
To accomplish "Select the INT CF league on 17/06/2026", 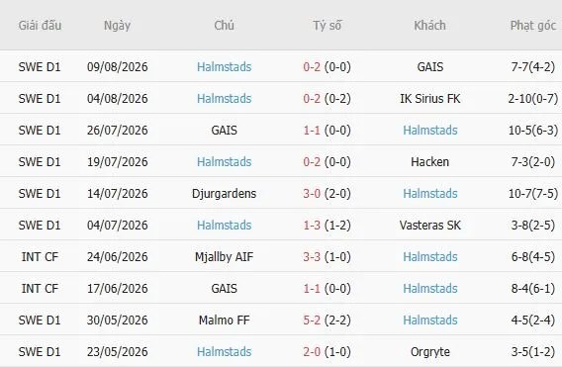I will tap(40, 289).
